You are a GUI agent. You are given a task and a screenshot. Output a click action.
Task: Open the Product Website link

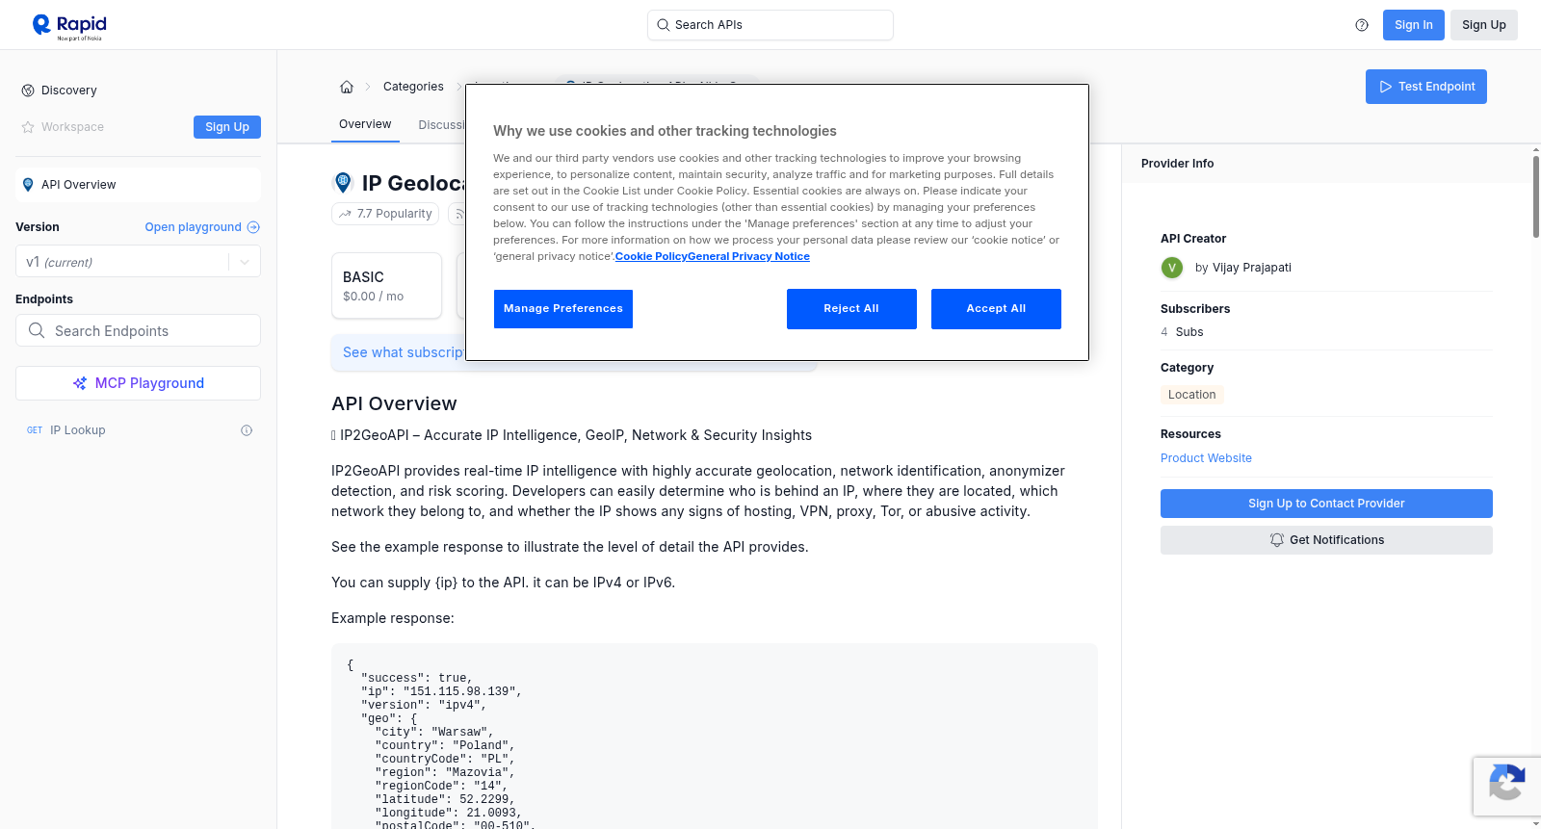[x=1206, y=458]
